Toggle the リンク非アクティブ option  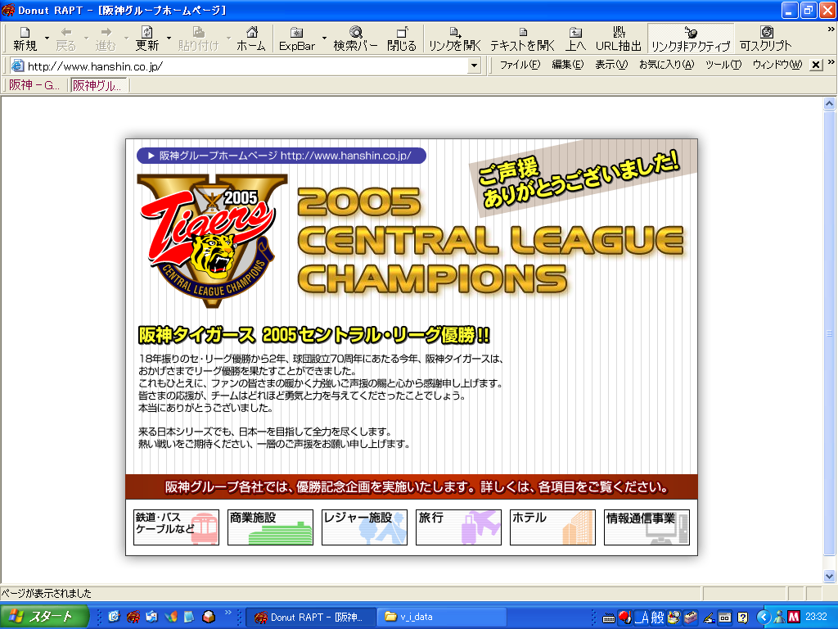click(690, 38)
